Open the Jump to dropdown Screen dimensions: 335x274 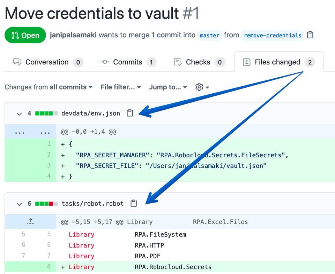(168, 87)
